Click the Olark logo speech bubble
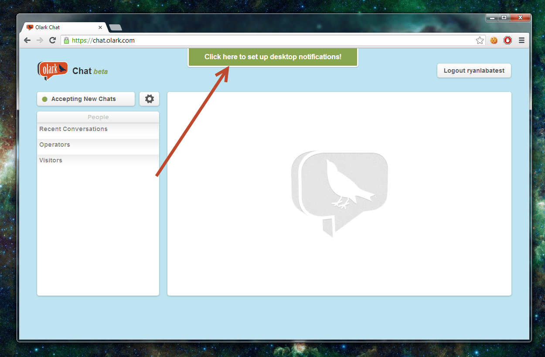545x357 pixels. pos(52,70)
